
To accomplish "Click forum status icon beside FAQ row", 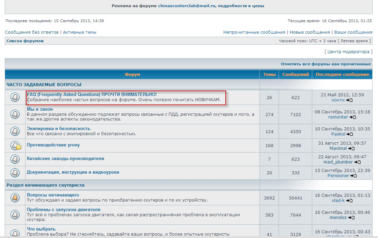I will coord(15,97).
